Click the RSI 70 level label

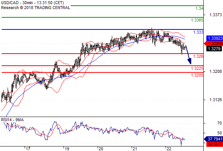(x=220, y=123)
